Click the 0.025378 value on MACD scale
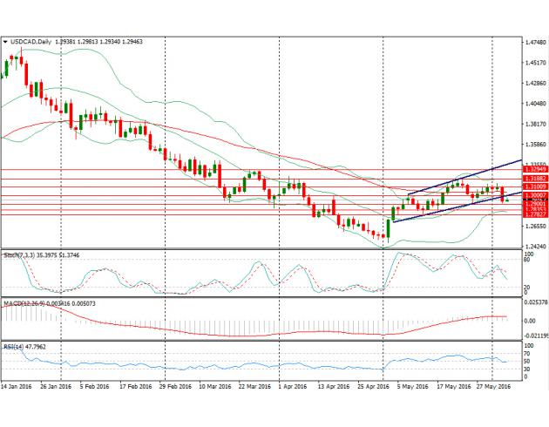This screenshot has width=549, height=427. [x=533, y=302]
